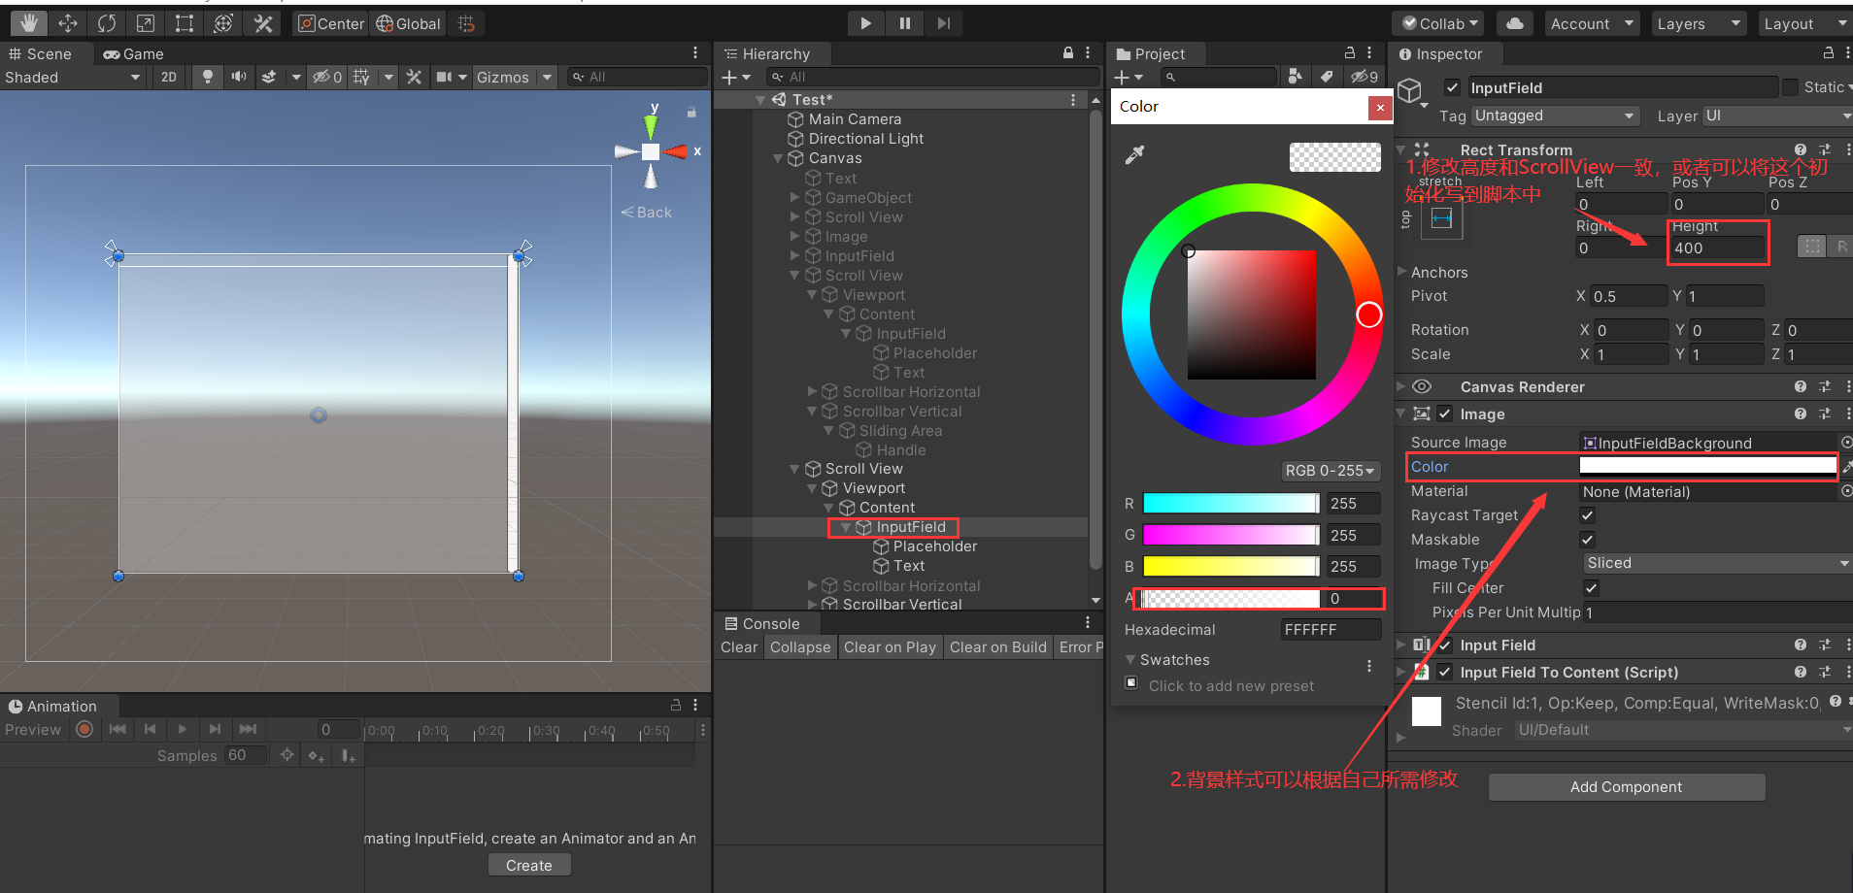1853x893 pixels.
Task: Open Layers dropdown
Action: [1699, 23]
